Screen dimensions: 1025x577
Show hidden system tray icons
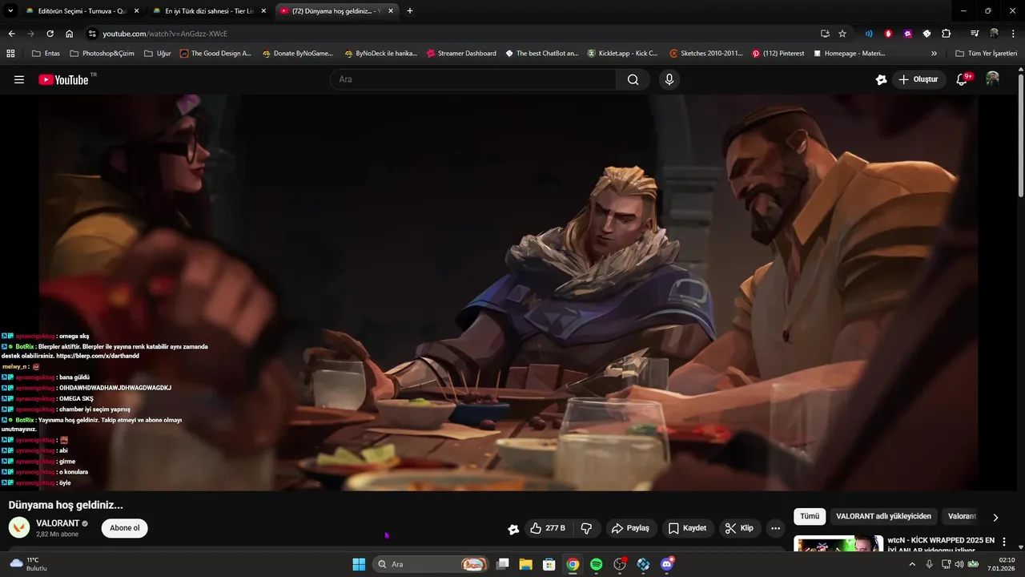[x=911, y=564]
